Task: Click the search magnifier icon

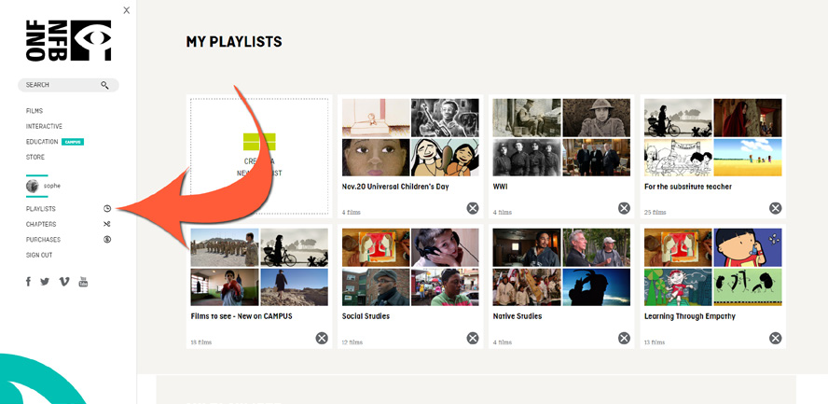Action: 104,85
